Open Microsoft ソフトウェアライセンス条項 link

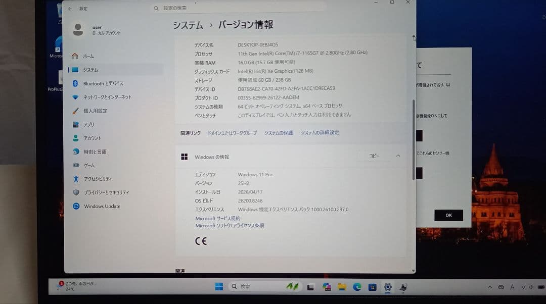point(230,226)
